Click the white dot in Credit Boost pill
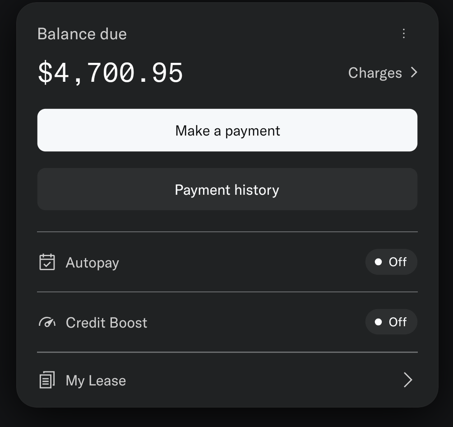453x427 pixels. (378, 322)
